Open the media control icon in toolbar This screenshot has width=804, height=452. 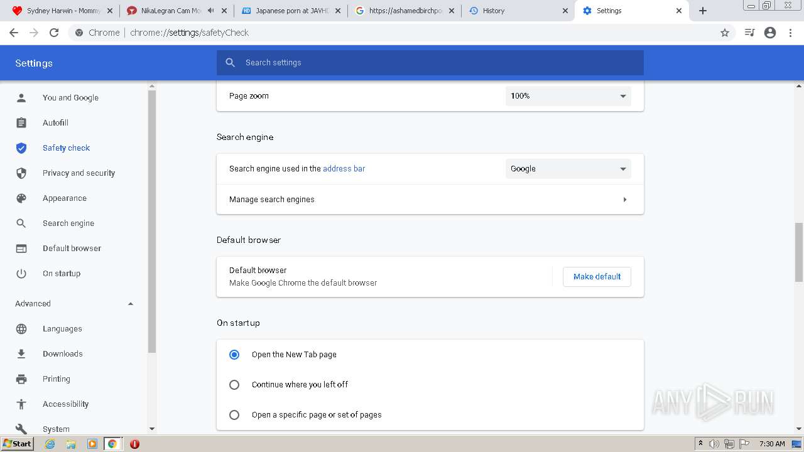[x=749, y=33]
